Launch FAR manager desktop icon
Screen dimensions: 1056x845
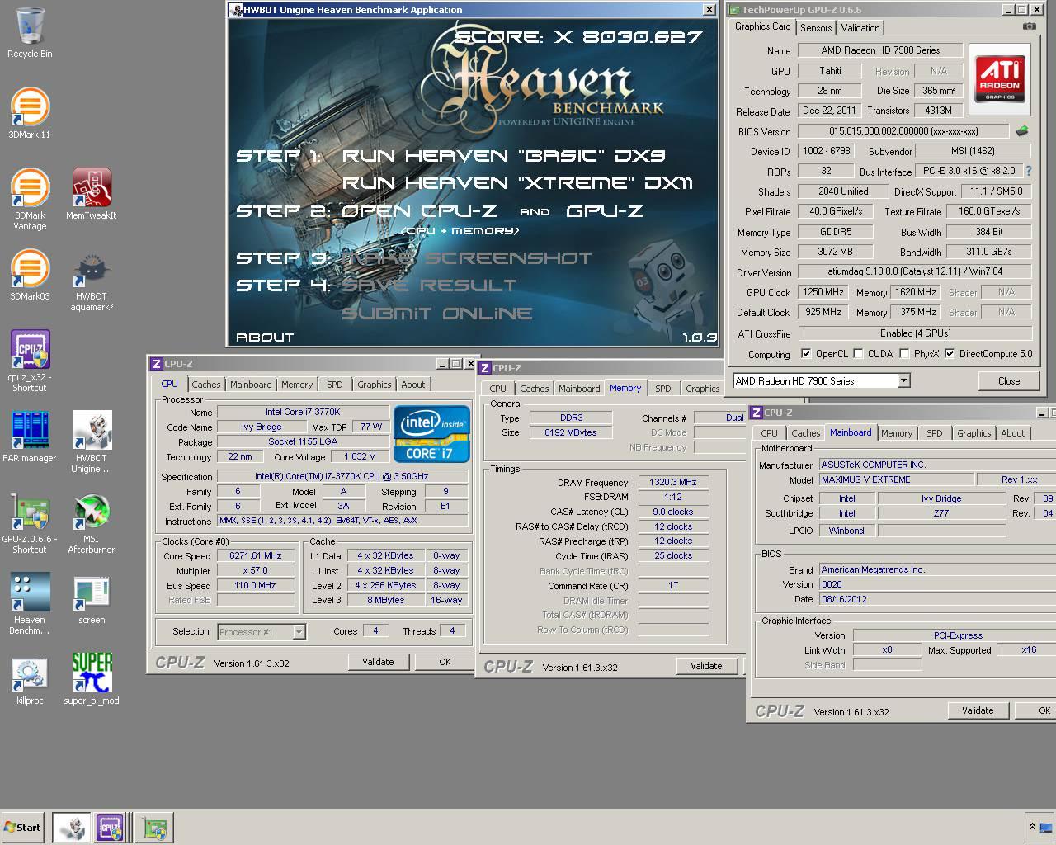click(30, 437)
